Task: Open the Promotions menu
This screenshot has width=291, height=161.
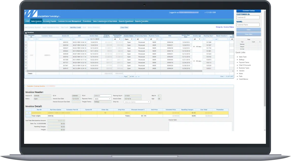Action: click(87, 21)
